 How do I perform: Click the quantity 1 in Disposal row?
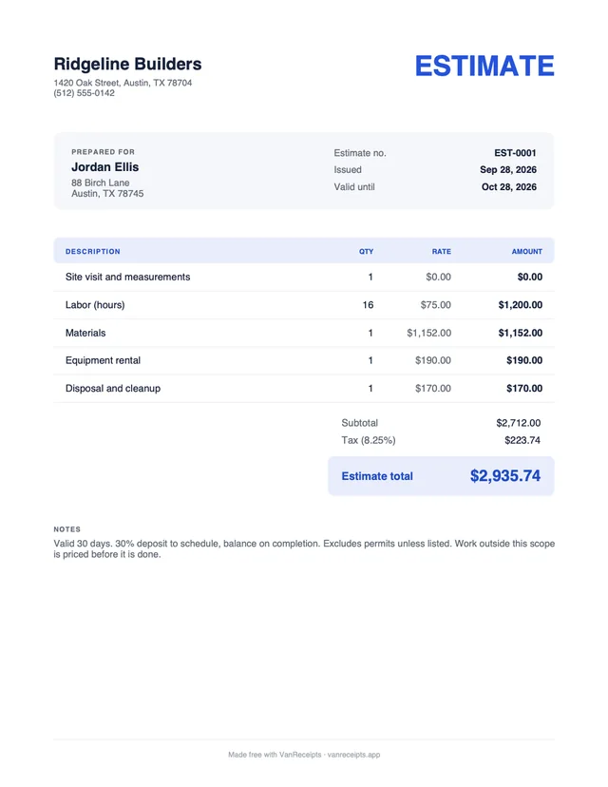(370, 389)
